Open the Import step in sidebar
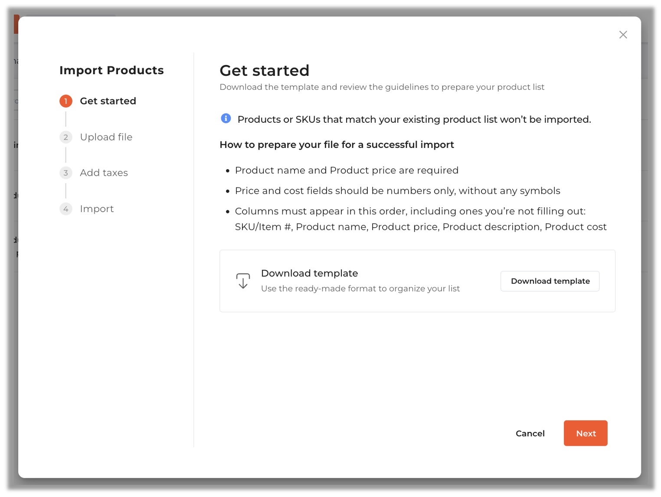Viewport: 661px width, 497px height. tap(97, 209)
